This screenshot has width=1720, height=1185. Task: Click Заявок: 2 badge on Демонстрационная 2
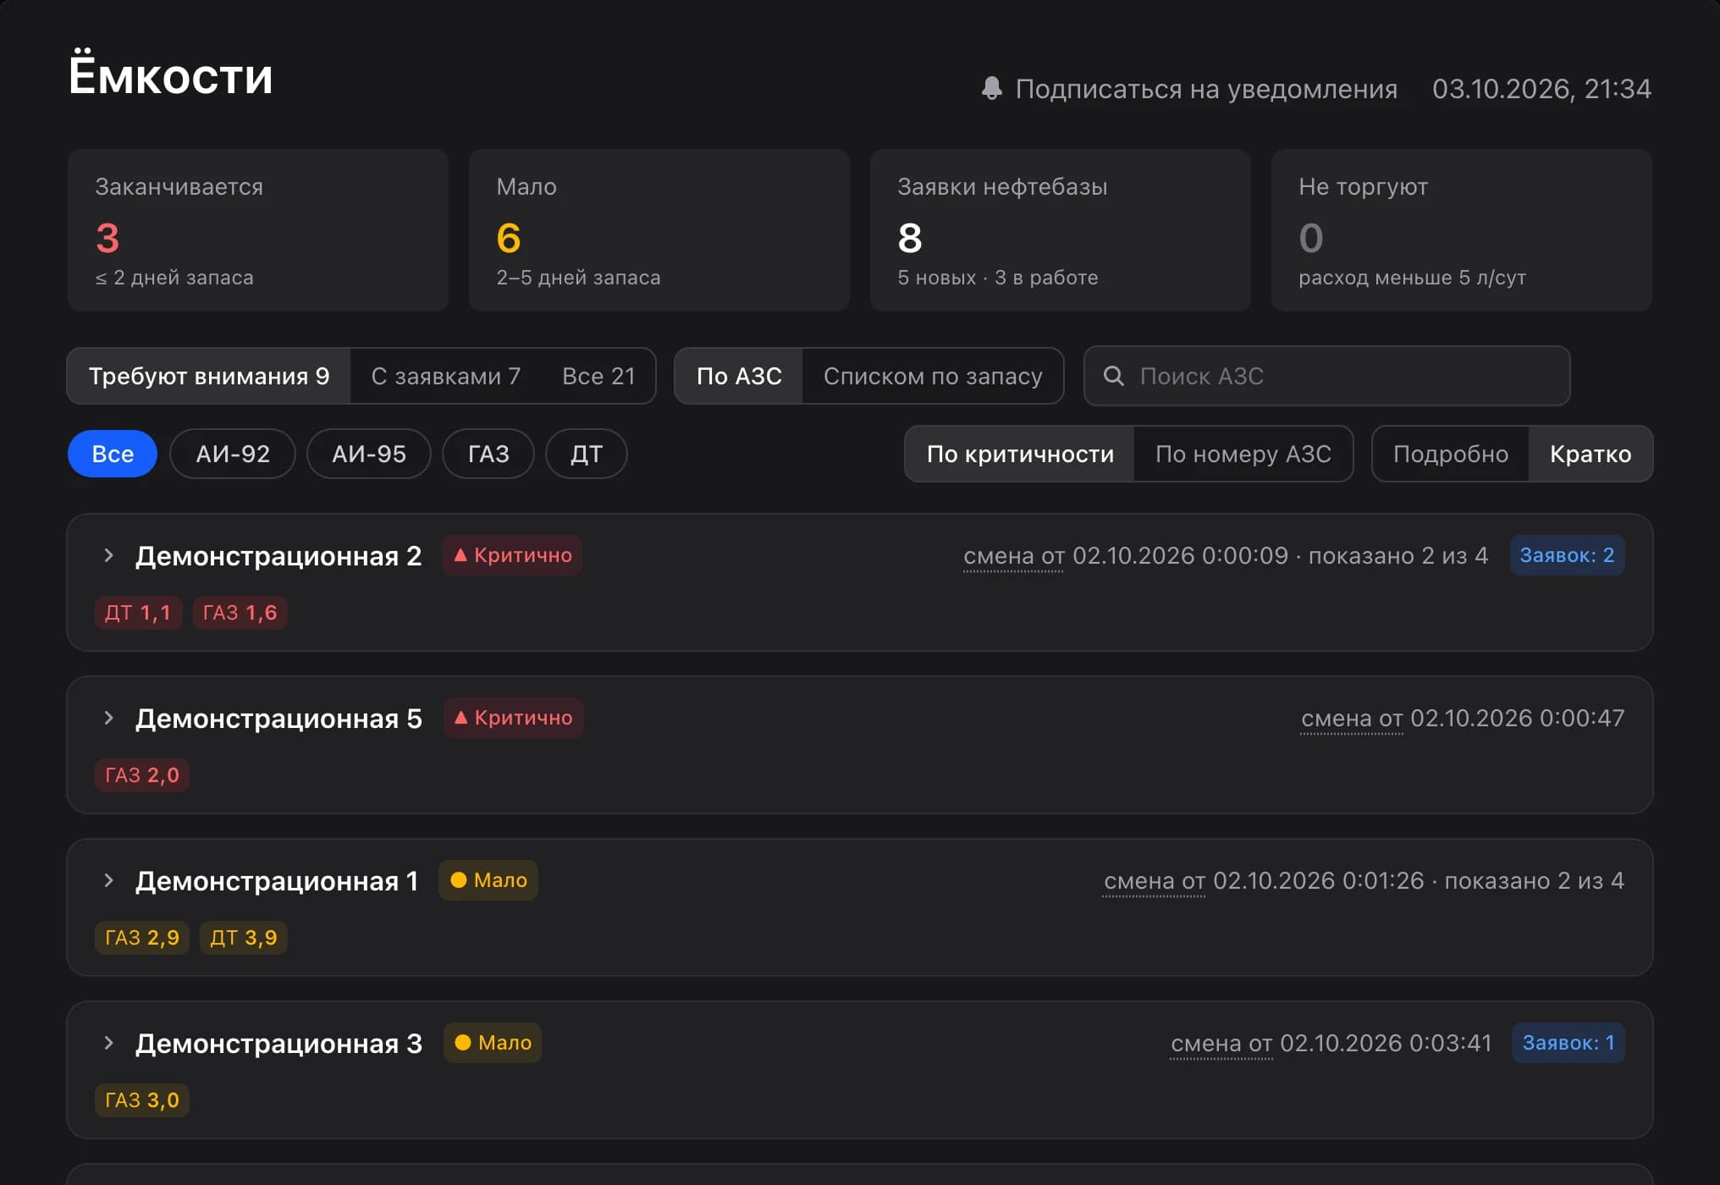(1567, 555)
